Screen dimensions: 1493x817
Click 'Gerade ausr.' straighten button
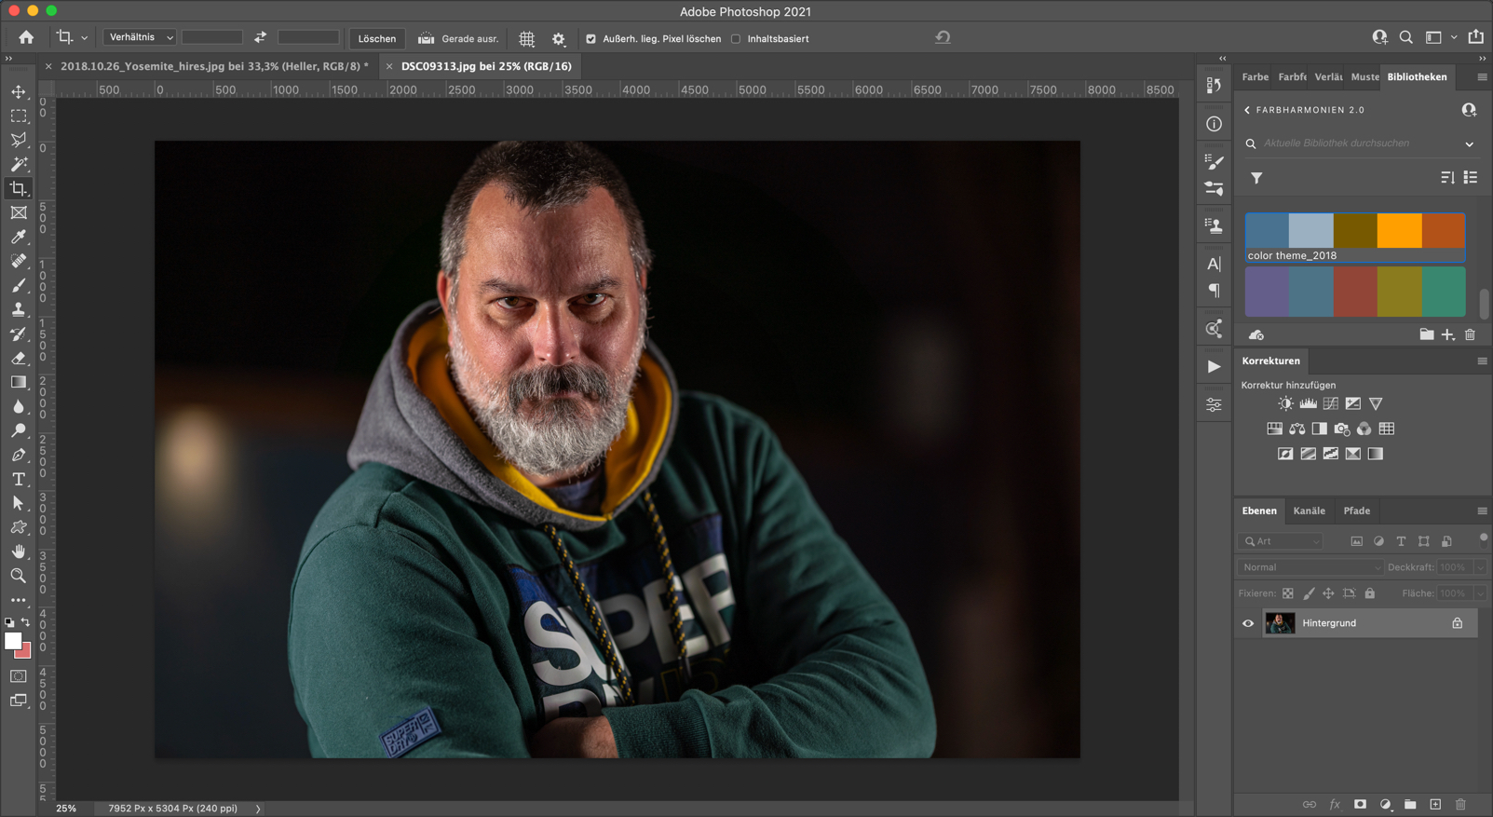pos(458,38)
